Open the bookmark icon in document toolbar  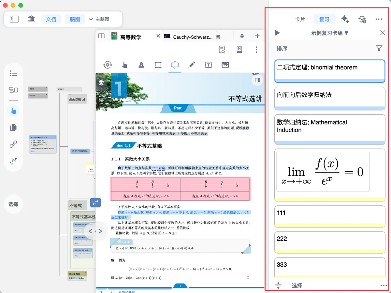(x=239, y=49)
